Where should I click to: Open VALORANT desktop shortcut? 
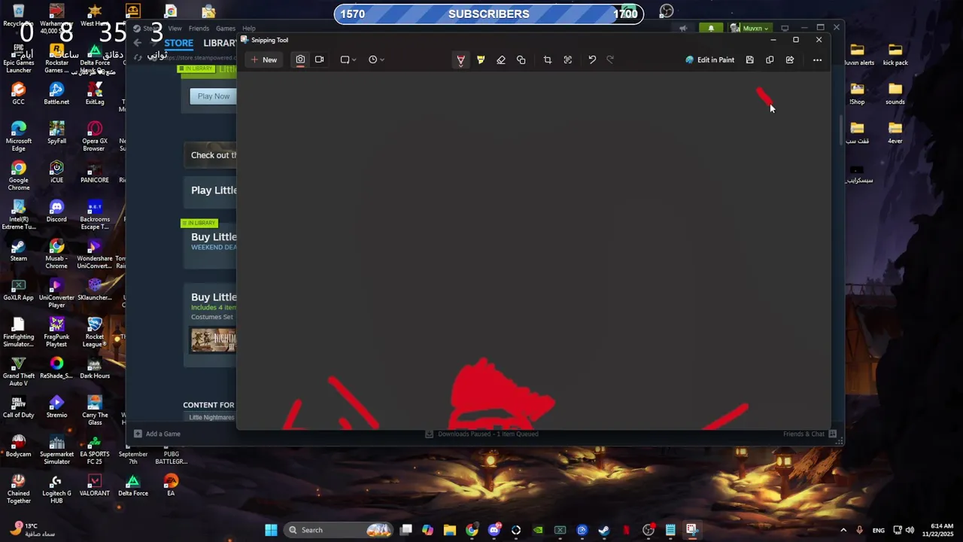94,485
